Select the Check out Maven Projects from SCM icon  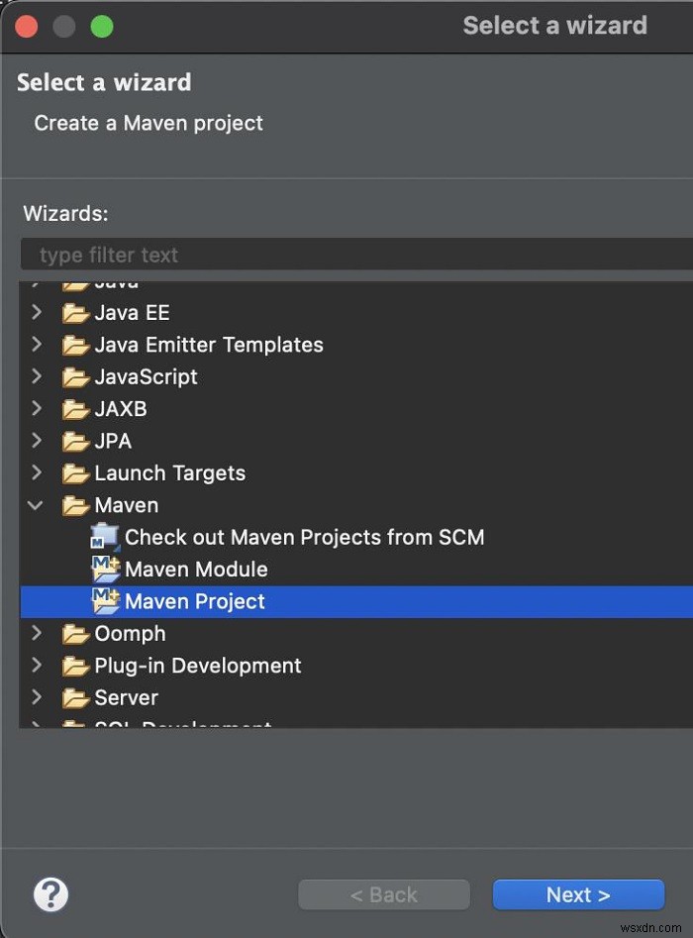(x=105, y=537)
